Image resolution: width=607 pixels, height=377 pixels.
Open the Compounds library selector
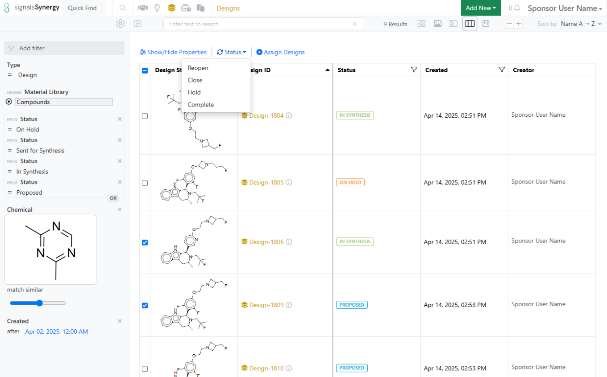click(64, 102)
